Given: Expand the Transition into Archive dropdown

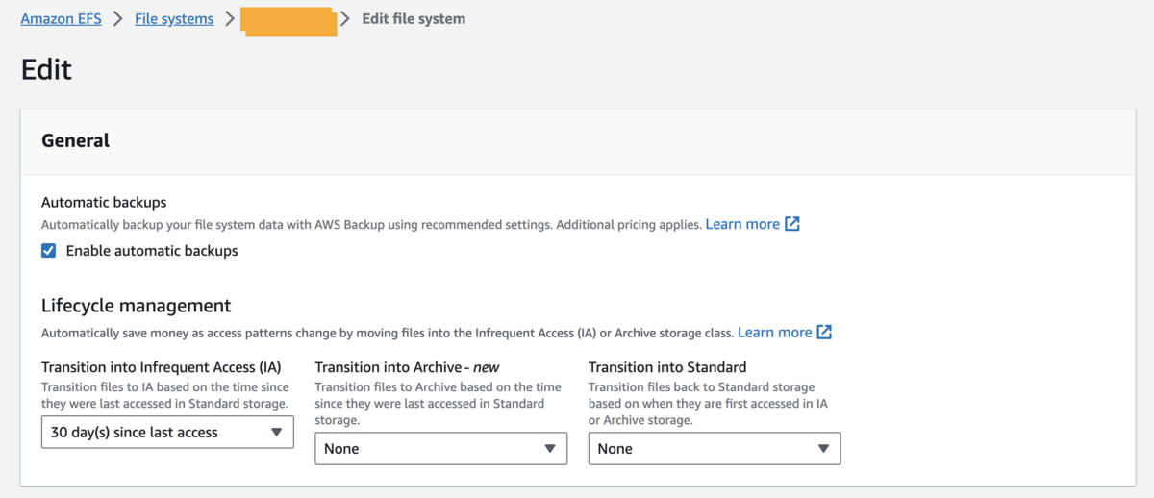Looking at the screenshot, I should [440, 449].
